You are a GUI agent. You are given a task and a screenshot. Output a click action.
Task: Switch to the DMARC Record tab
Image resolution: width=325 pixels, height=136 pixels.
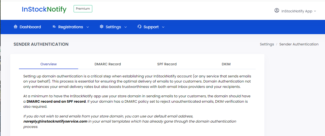coord(108,64)
